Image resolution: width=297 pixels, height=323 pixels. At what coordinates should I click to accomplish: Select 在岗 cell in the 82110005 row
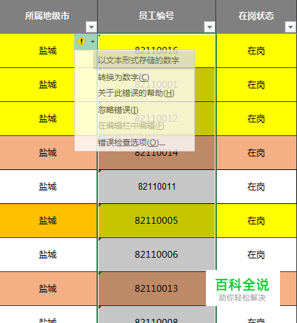click(256, 220)
